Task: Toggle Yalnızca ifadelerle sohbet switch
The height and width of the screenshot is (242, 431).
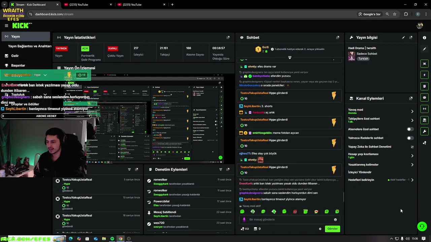Action: (x=410, y=138)
